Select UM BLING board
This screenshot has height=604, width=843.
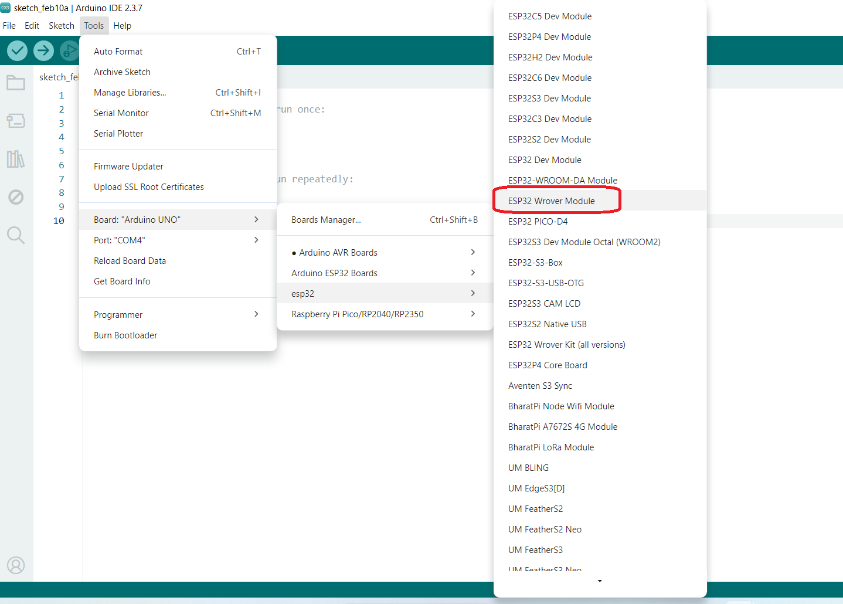tap(600, 468)
